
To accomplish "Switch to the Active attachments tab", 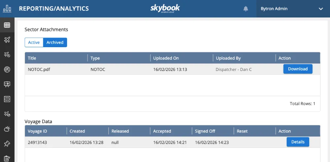I will tap(34, 42).
